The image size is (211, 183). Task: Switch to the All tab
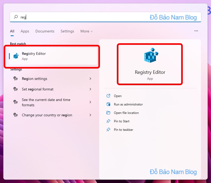12,31
